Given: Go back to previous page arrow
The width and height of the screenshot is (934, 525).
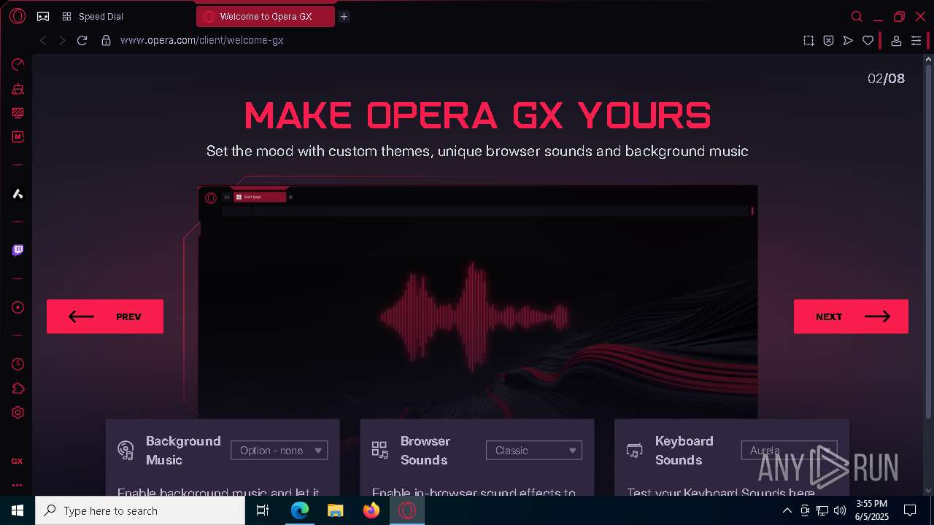Looking at the screenshot, I should [43, 40].
